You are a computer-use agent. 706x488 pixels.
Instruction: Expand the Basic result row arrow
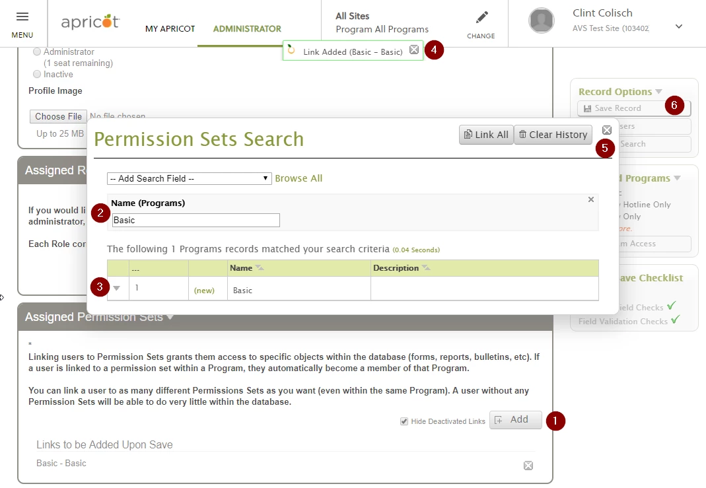tap(117, 288)
